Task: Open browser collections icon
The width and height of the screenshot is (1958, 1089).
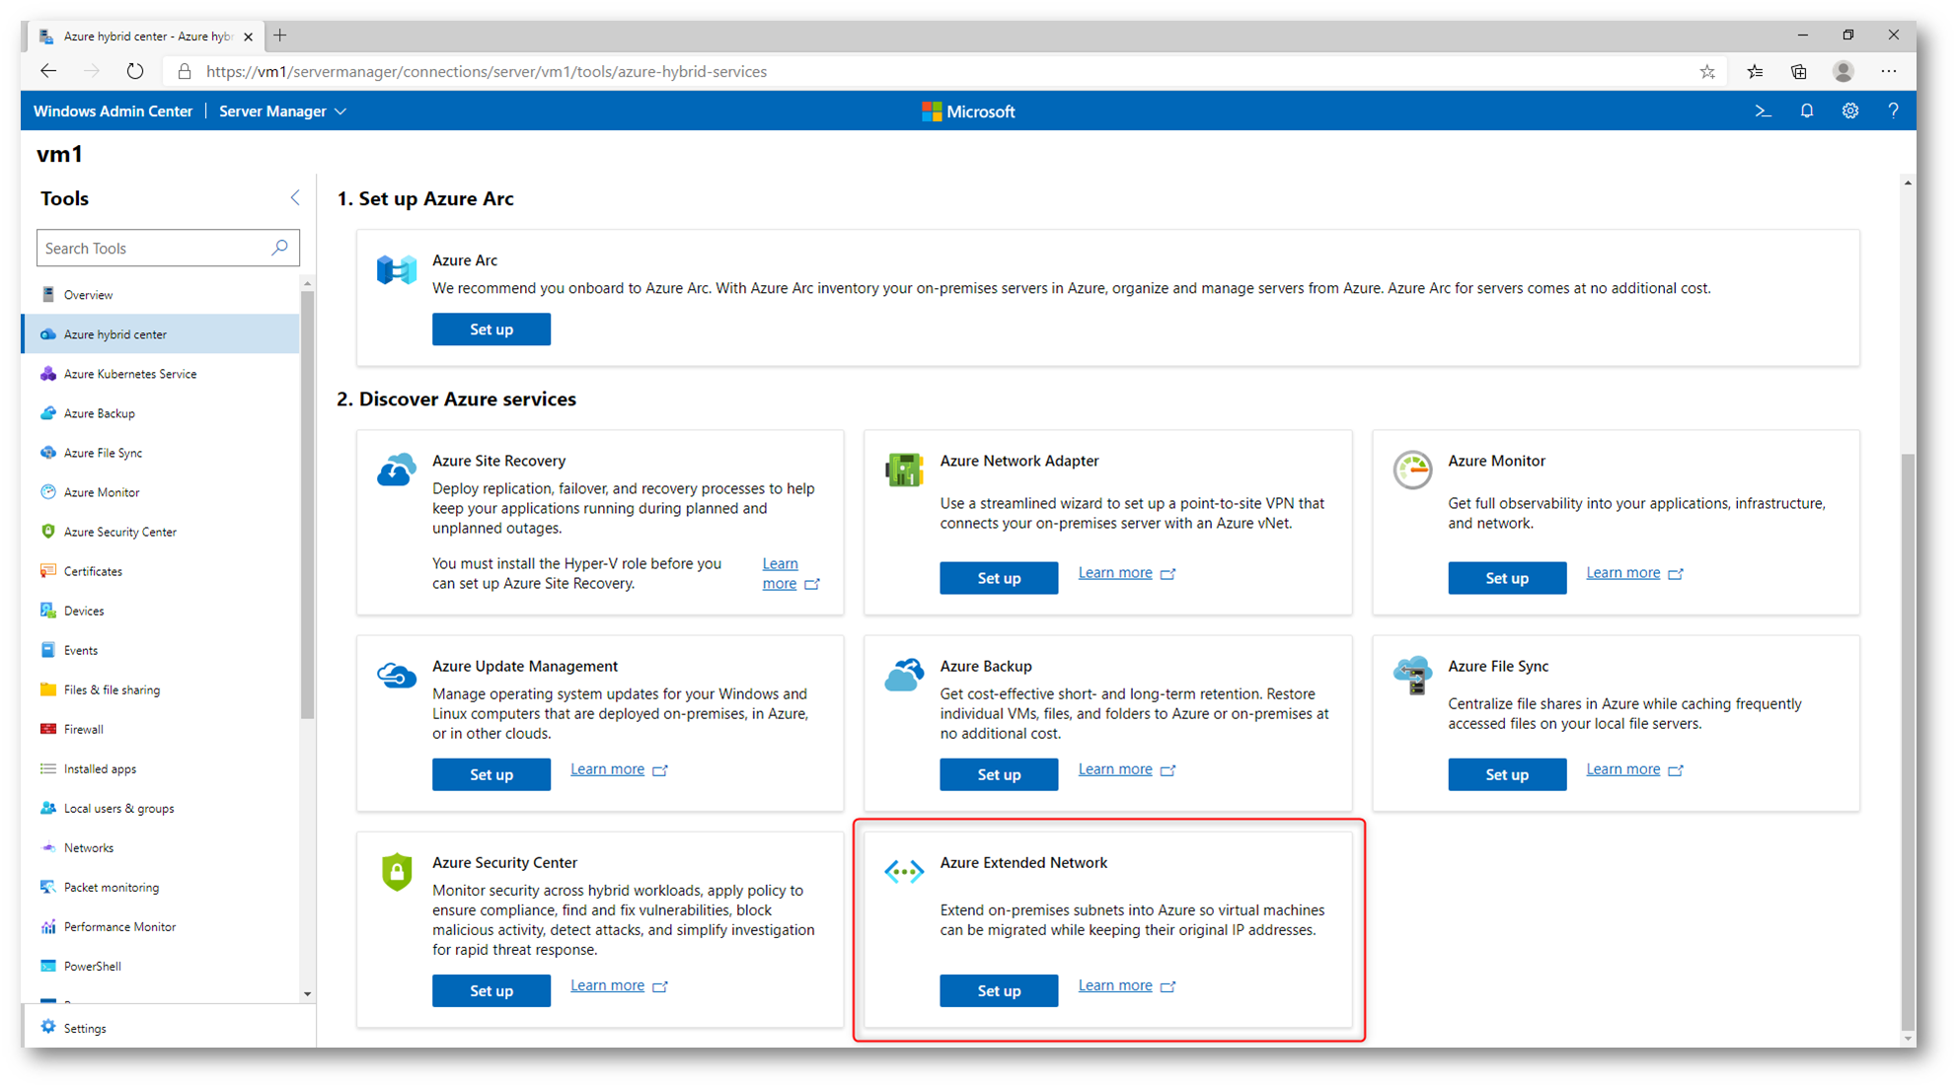Action: coord(1798,72)
